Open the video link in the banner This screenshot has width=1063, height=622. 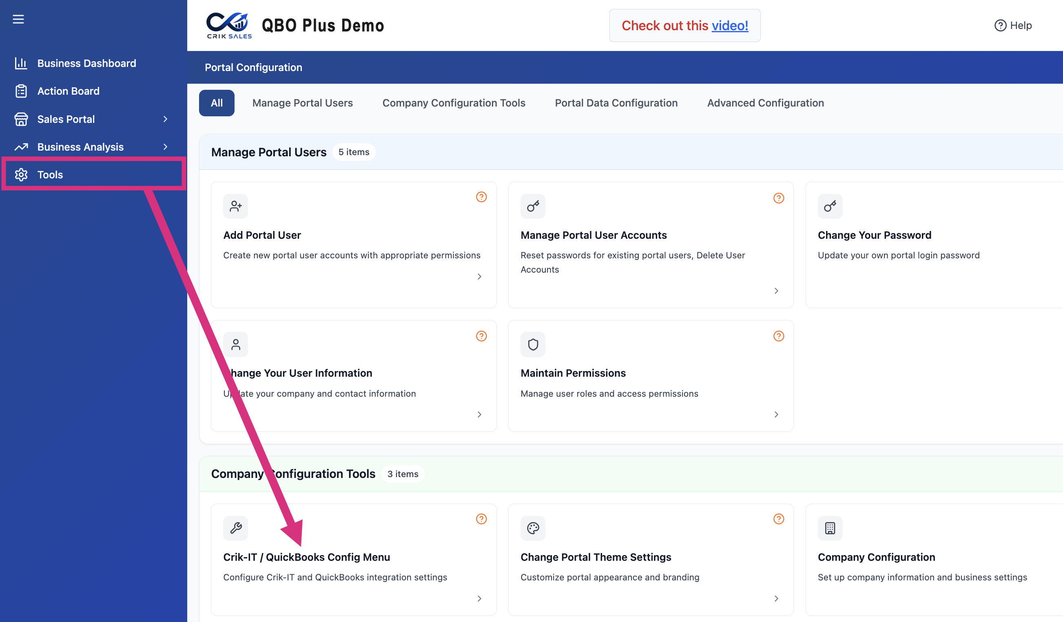(730, 25)
